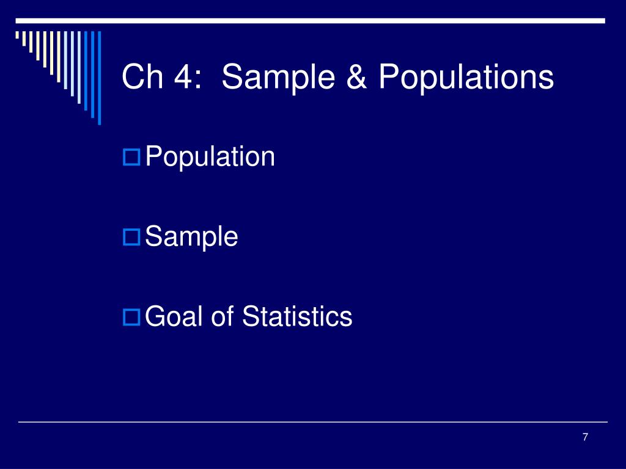The image size is (626, 469).
Task: Click the slide title Ch 4: Sample & Populations
Action: coord(337,76)
